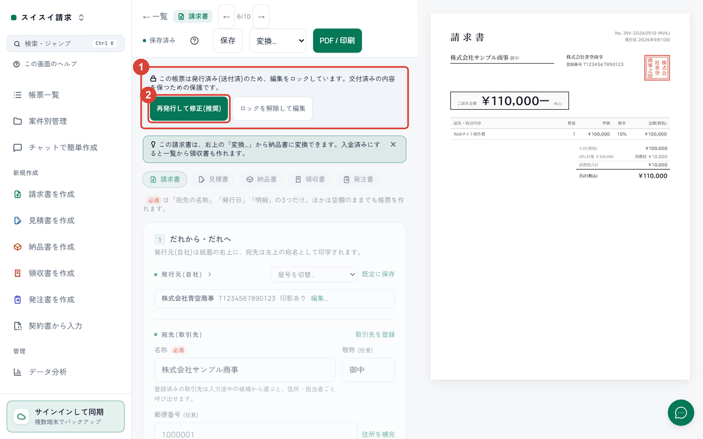Image resolution: width=703 pixels, height=439 pixels.
Task: Switch to the 見積書 document type tab
Action: click(213, 179)
